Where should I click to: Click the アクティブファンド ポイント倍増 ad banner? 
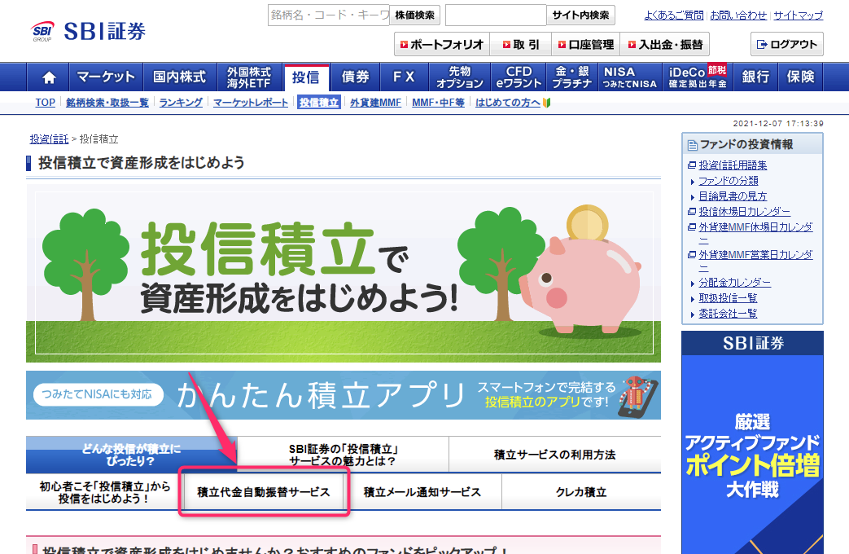(x=753, y=442)
